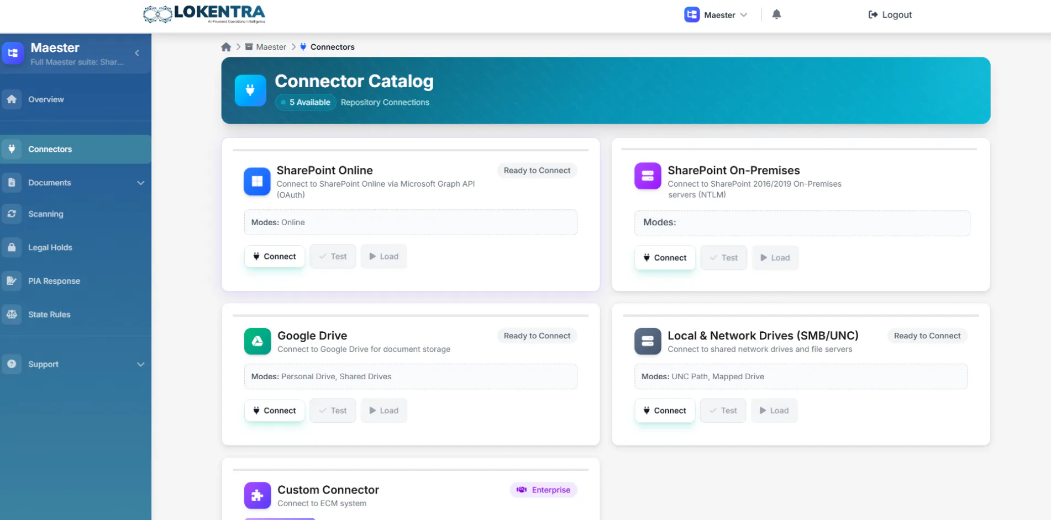
Task: Click the Support question mark icon
Action: [12, 364]
